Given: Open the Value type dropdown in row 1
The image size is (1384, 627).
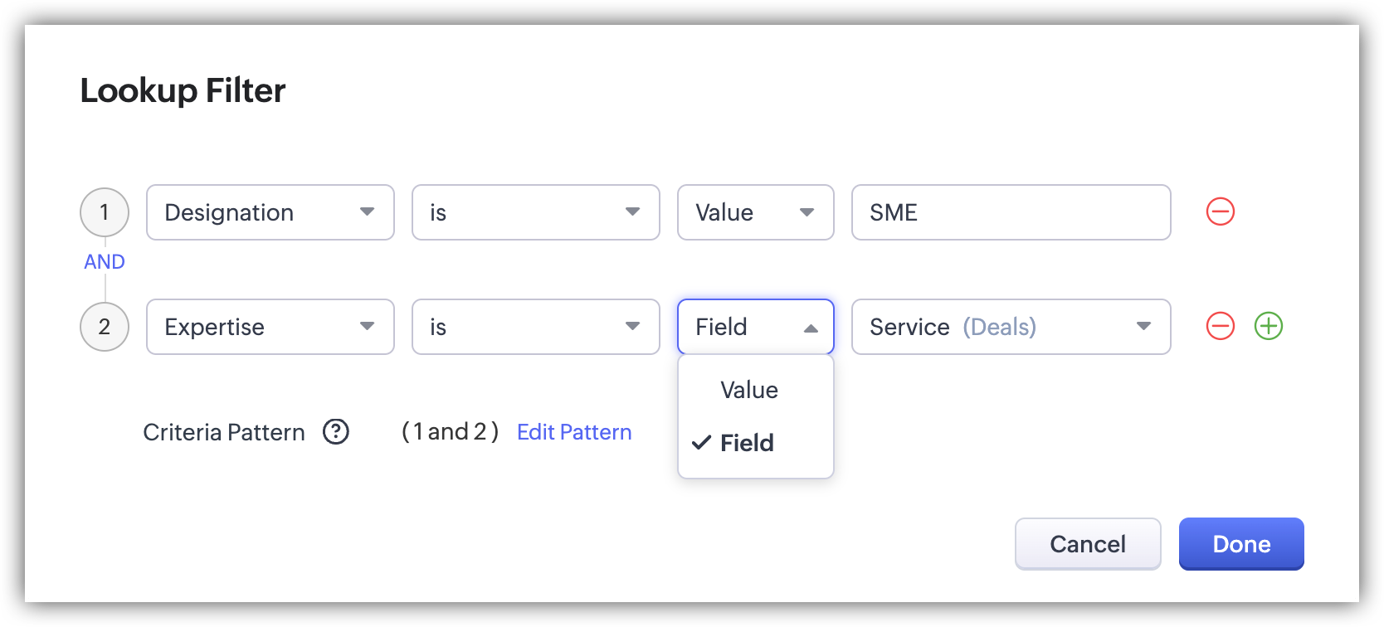Looking at the screenshot, I should pyautogui.click(x=755, y=212).
